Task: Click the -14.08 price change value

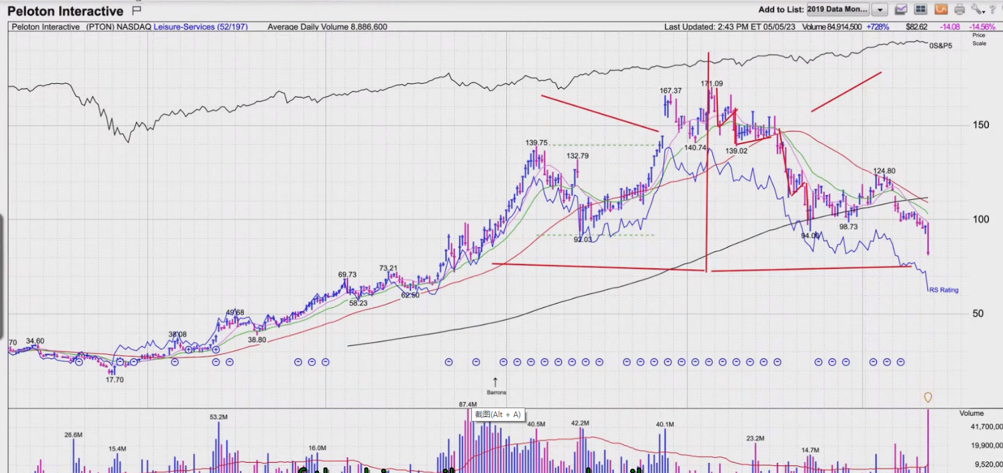Action: 950,27
